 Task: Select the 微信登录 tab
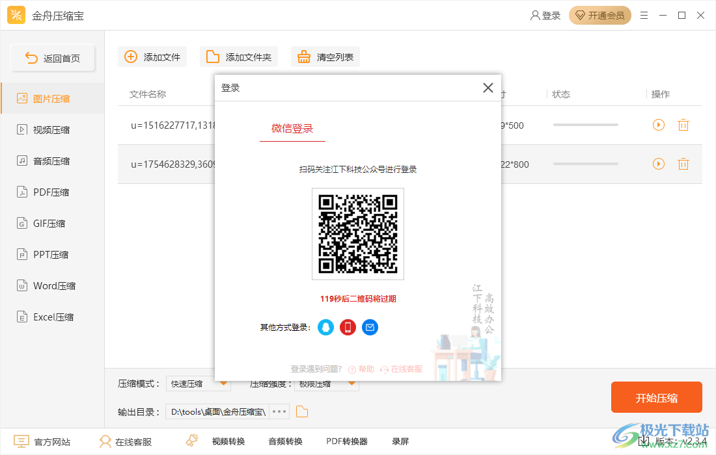[x=292, y=129]
